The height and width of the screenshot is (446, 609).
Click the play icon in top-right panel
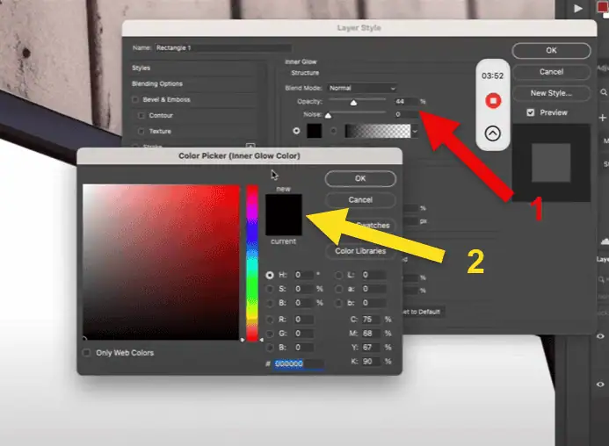click(577, 8)
